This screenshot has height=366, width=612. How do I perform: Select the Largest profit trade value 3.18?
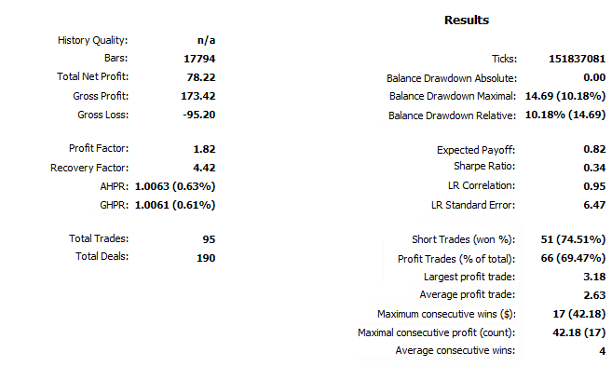coord(594,277)
